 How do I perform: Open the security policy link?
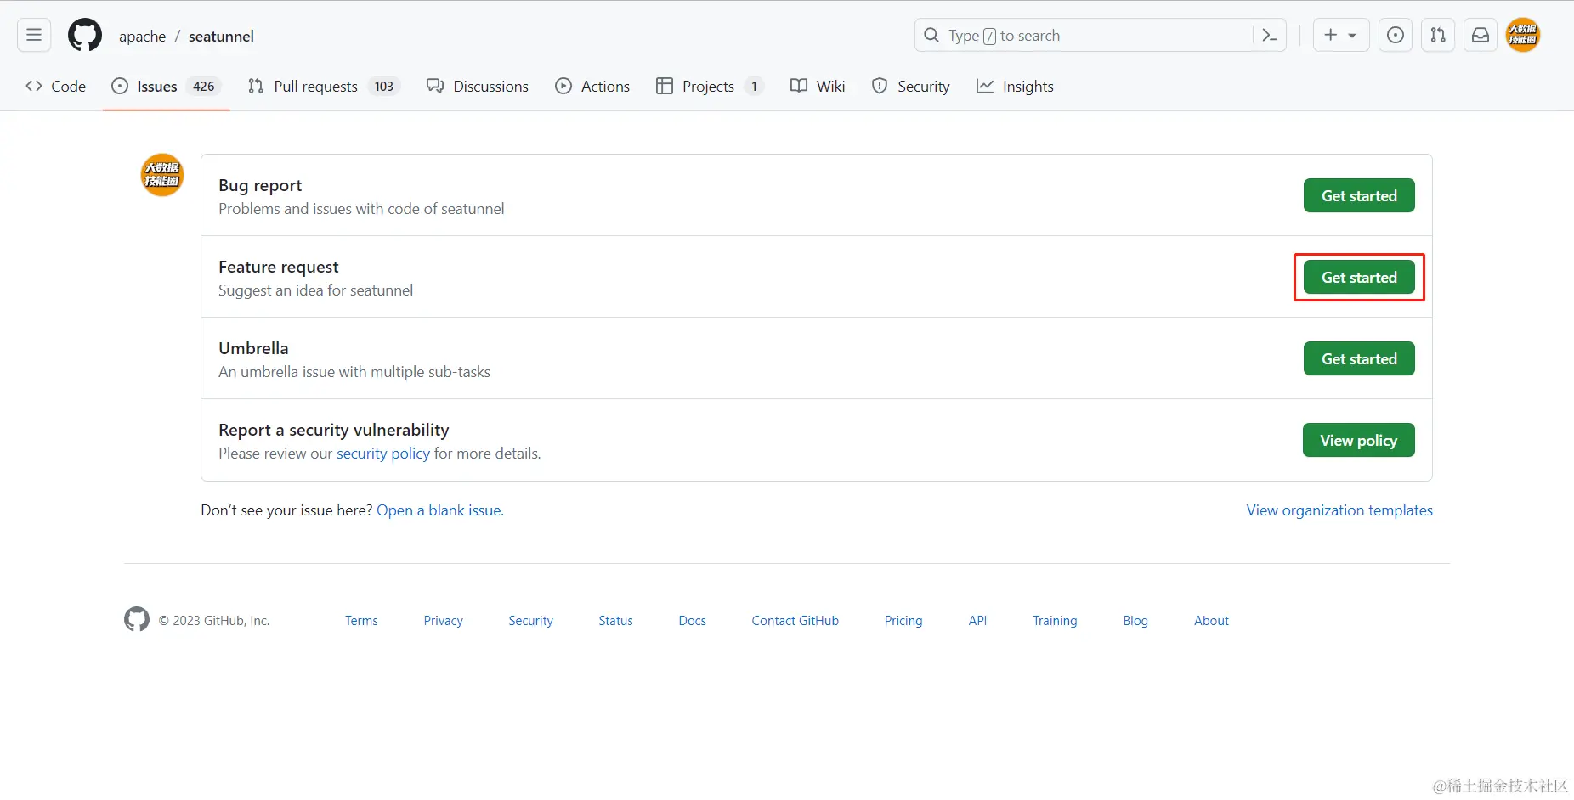coord(383,454)
